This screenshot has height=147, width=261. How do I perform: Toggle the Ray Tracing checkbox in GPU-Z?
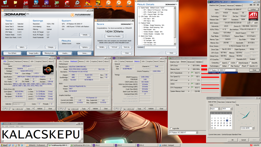pyautogui.click(x=229, y=66)
